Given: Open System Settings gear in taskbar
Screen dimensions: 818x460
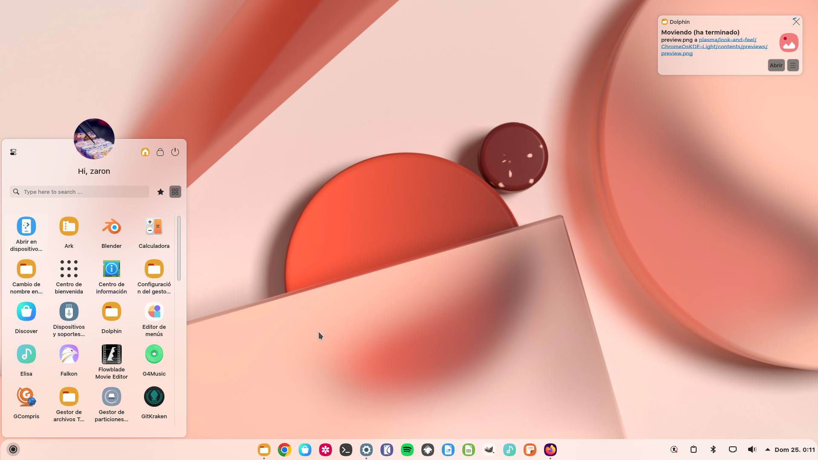Looking at the screenshot, I should click(x=366, y=450).
